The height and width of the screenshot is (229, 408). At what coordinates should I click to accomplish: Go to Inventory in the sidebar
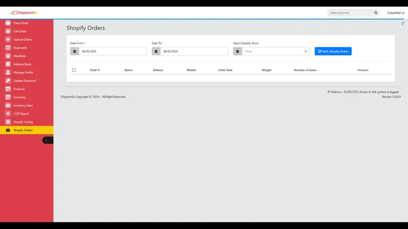[20, 97]
